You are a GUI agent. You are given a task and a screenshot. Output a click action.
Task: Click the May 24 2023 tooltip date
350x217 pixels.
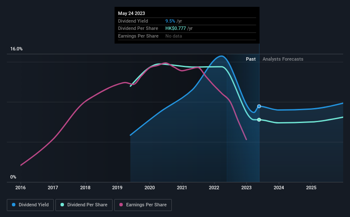coord(131,13)
